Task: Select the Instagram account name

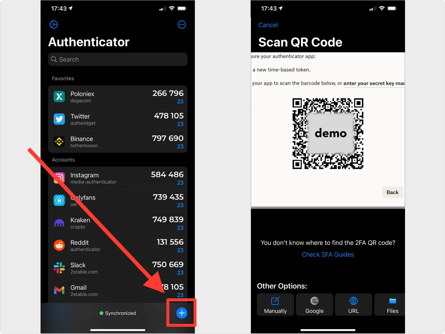Action: pos(85,175)
